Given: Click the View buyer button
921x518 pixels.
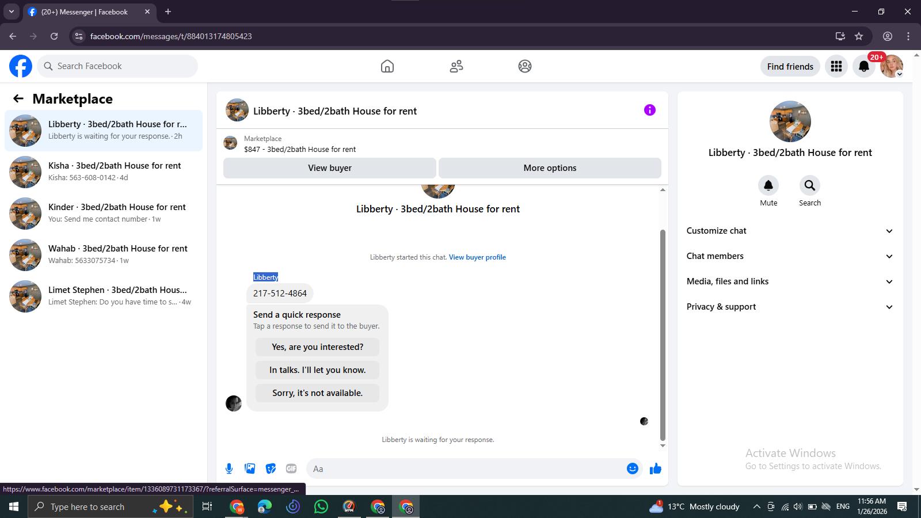Looking at the screenshot, I should click(x=330, y=168).
